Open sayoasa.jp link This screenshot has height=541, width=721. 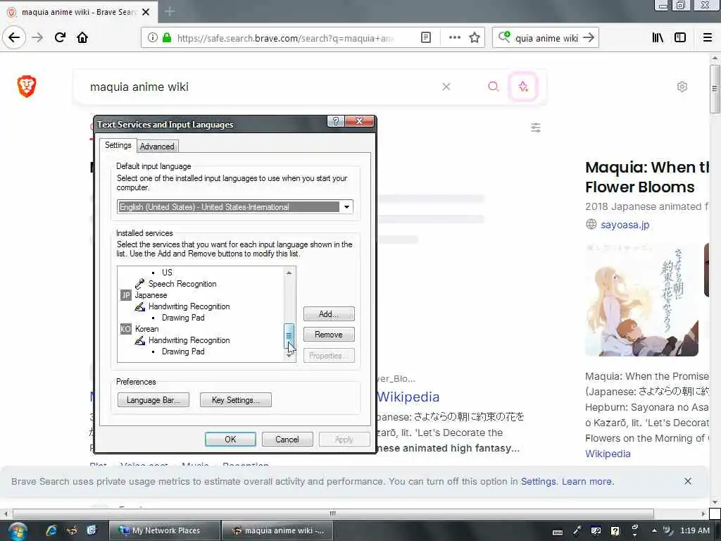click(625, 225)
